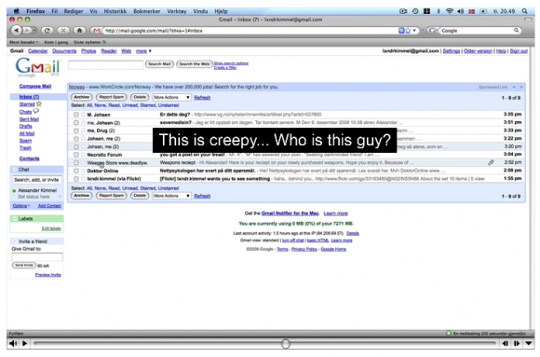Click the attachment paperclip on Weapons reciept
Image resolution: width=540 pixels, height=357 pixels.
point(491,162)
